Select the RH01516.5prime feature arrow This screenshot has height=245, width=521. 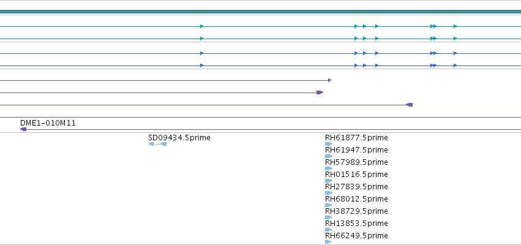pos(329,181)
